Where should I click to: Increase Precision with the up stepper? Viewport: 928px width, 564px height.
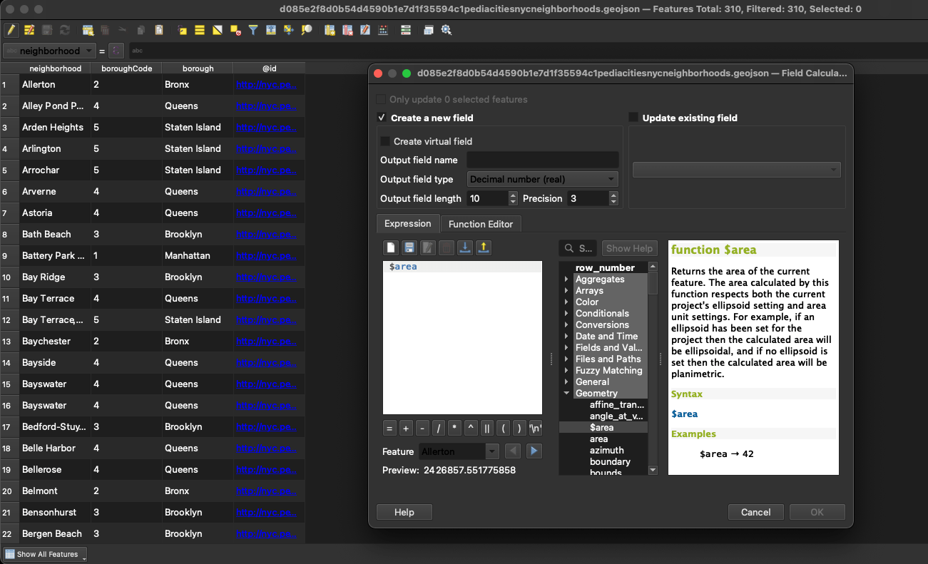pos(613,195)
